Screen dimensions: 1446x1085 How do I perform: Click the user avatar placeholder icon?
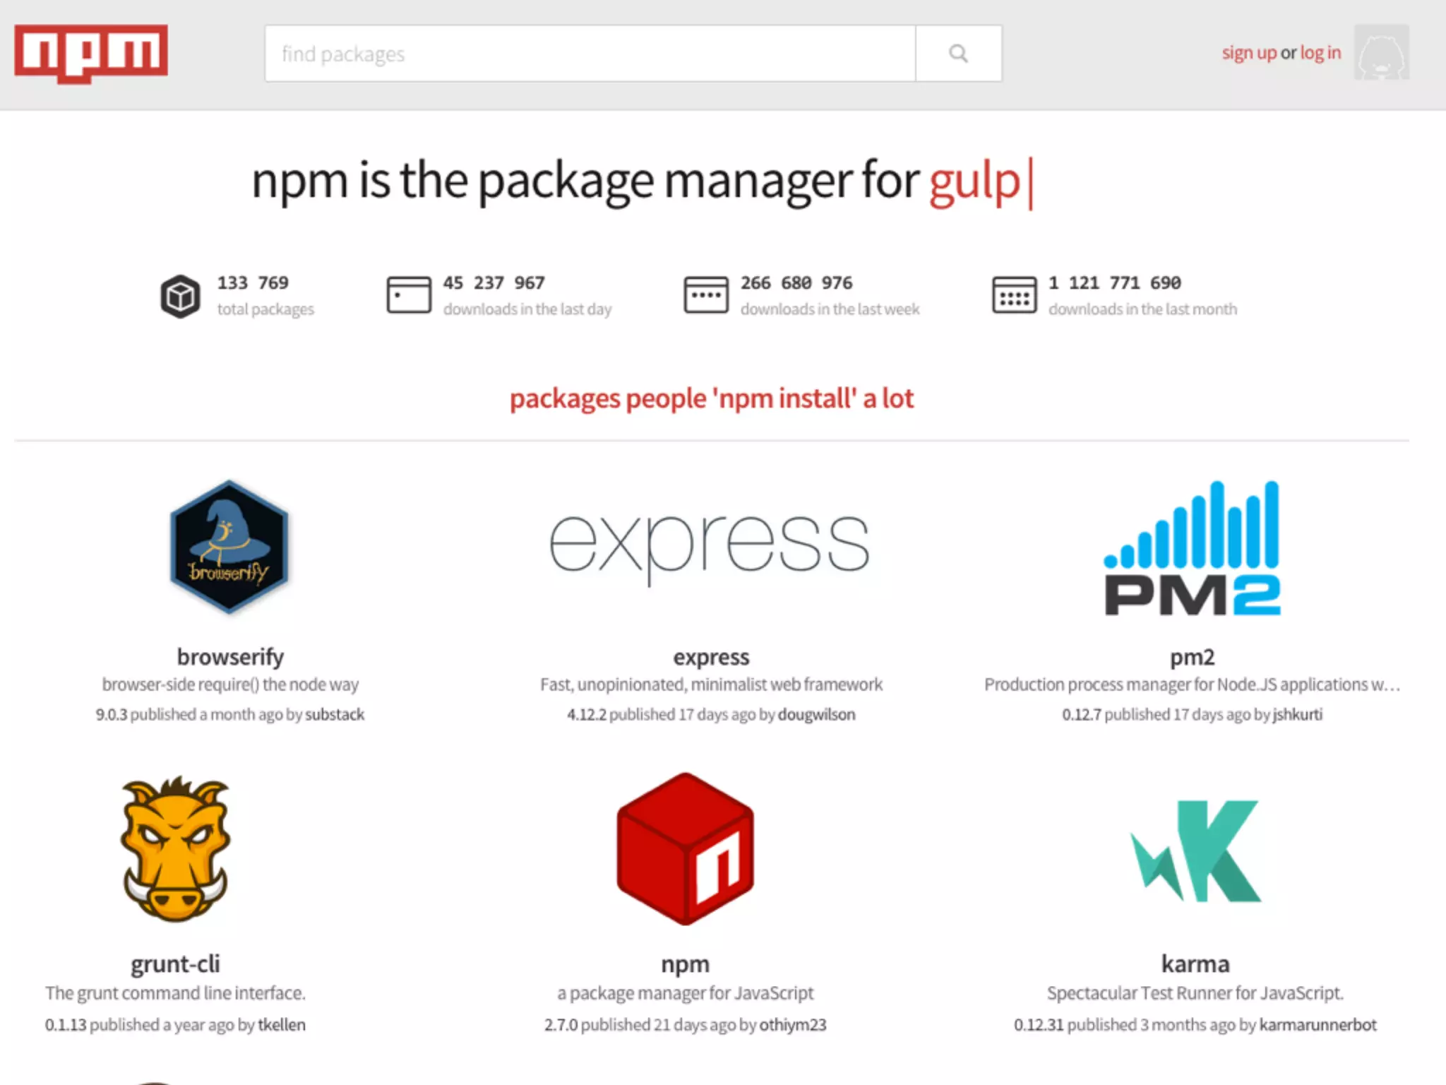(x=1381, y=52)
